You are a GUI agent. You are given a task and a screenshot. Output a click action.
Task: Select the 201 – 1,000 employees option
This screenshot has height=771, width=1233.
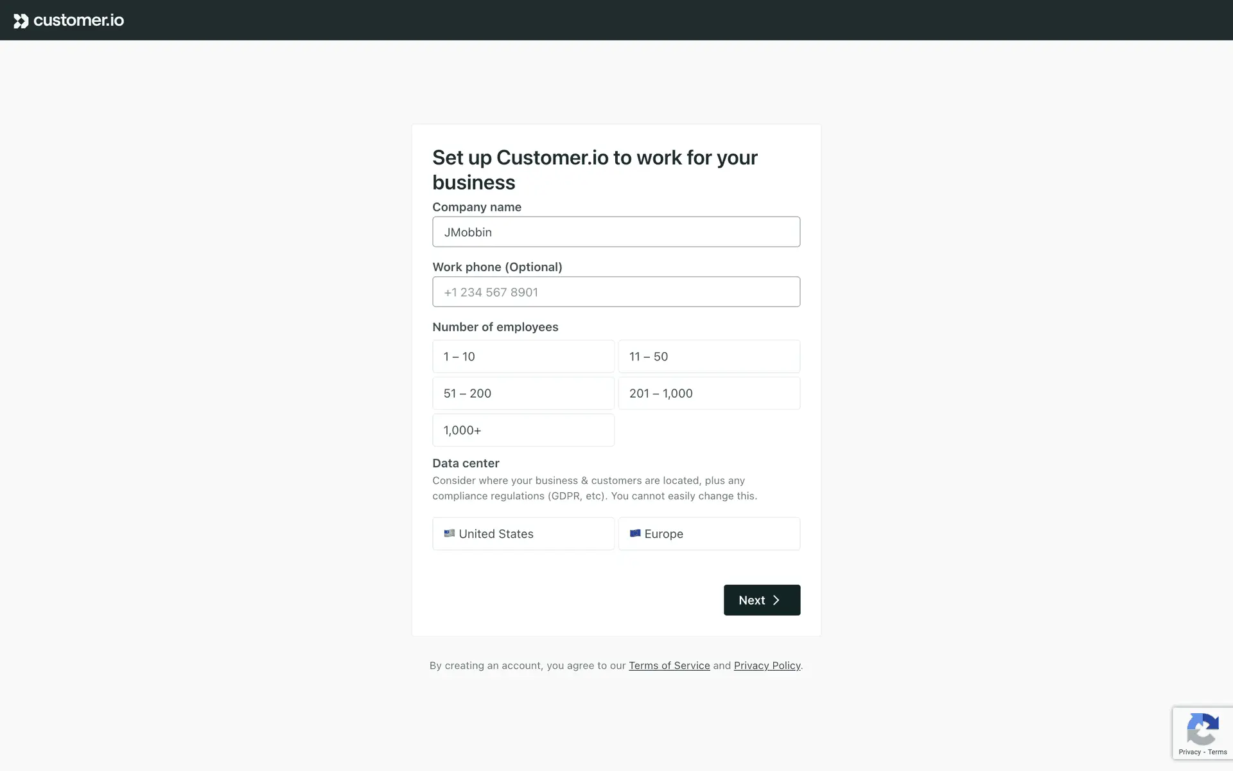pos(709,393)
